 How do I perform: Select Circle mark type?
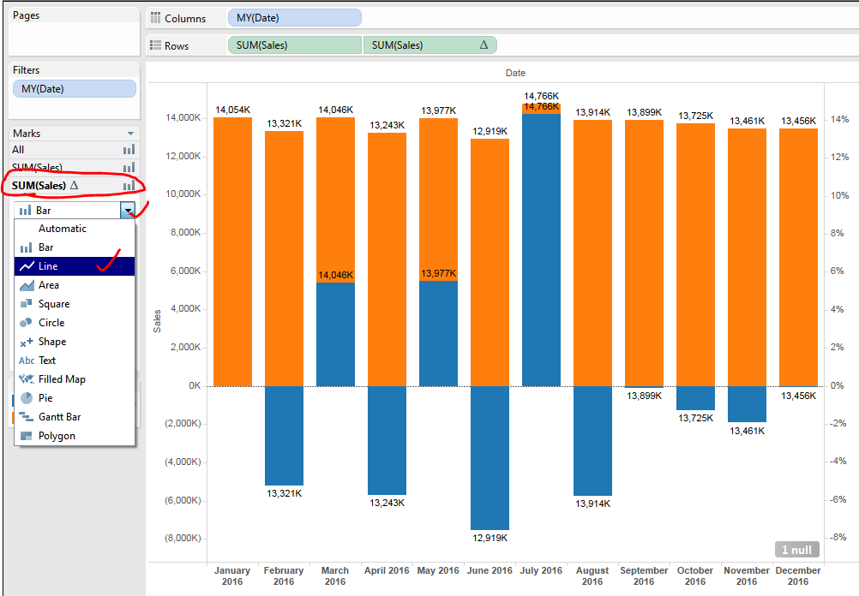tap(75, 323)
